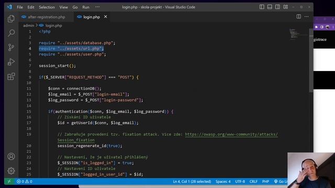335x188 pixels.
Task: Click session_regenerate_id(true); line
Action: [x=90, y=146]
